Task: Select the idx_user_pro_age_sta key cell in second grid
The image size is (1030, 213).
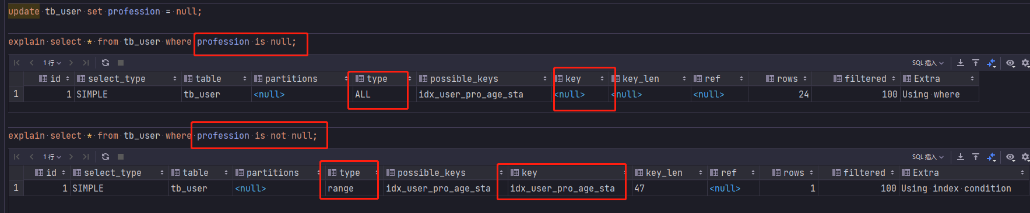Action: [x=562, y=188]
